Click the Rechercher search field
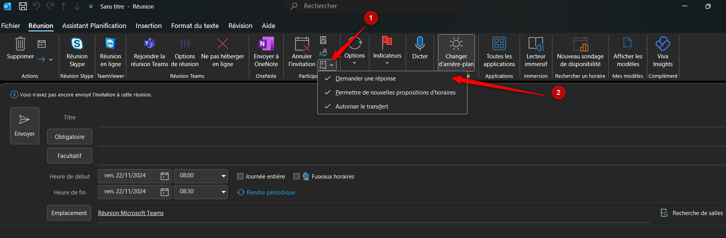726x238 pixels. [x=374, y=6]
